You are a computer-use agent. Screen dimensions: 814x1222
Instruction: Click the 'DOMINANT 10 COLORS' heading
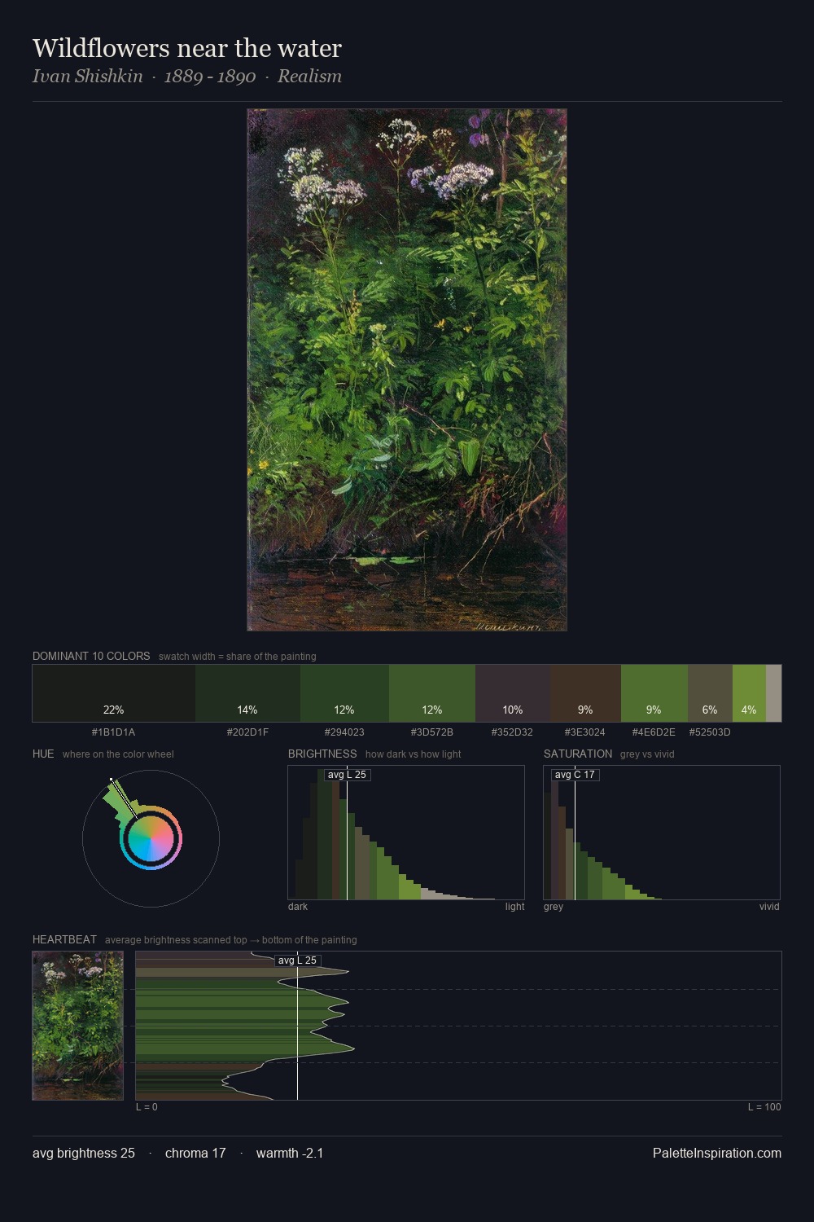tap(91, 656)
